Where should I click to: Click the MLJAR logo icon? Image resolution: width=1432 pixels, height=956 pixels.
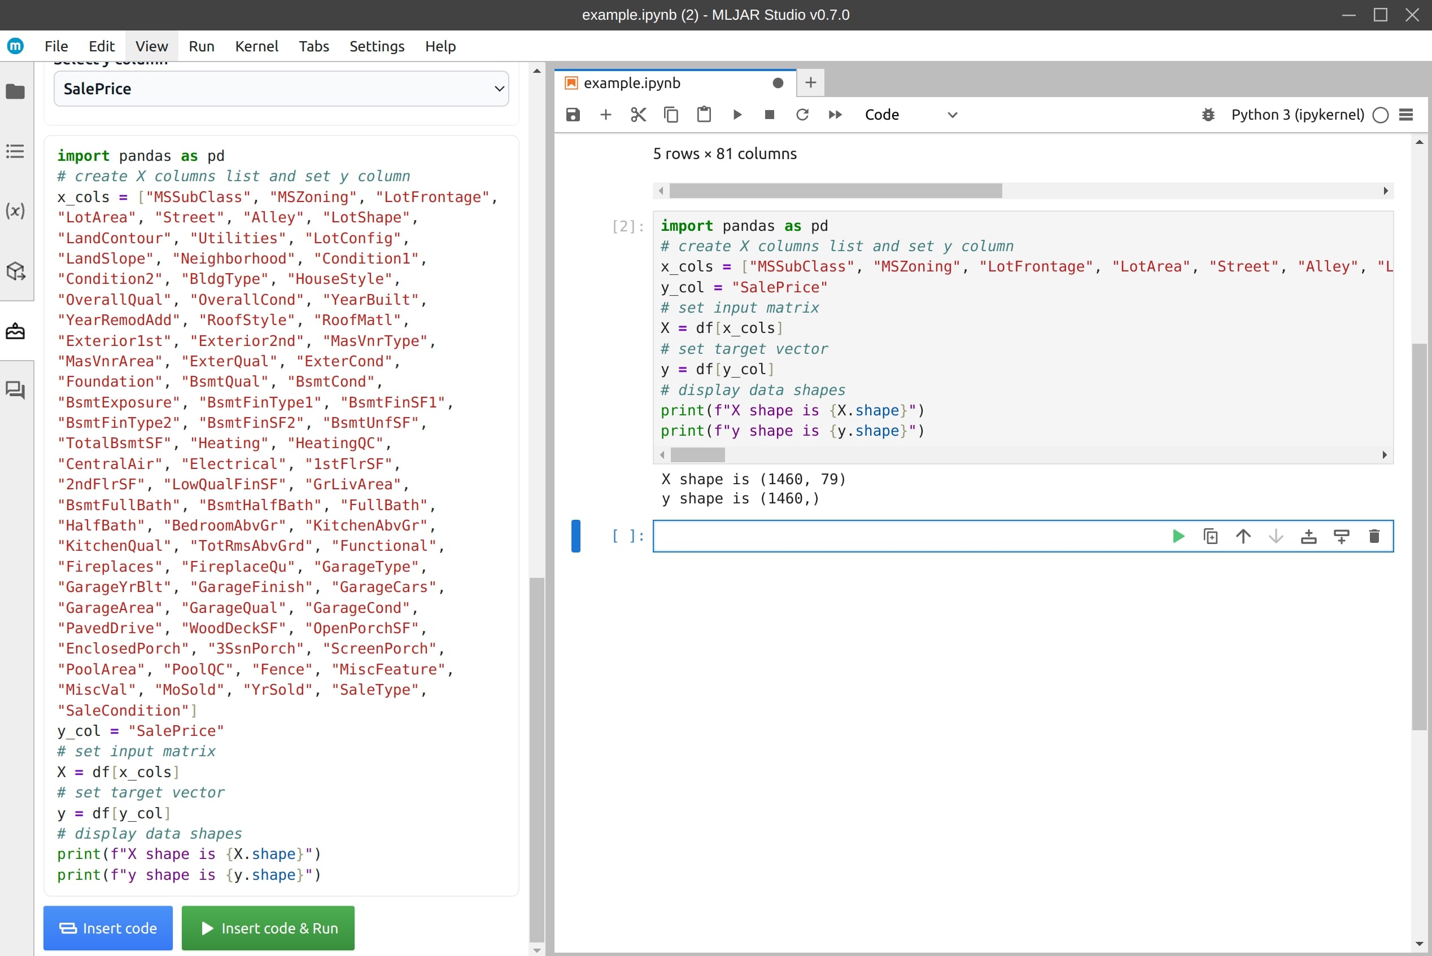coord(15,46)
